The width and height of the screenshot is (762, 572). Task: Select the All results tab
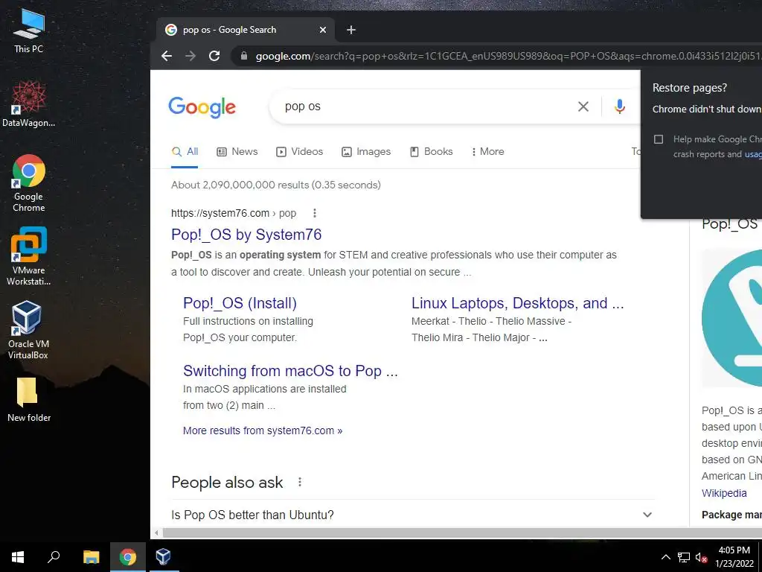click(x=185, y=152)
